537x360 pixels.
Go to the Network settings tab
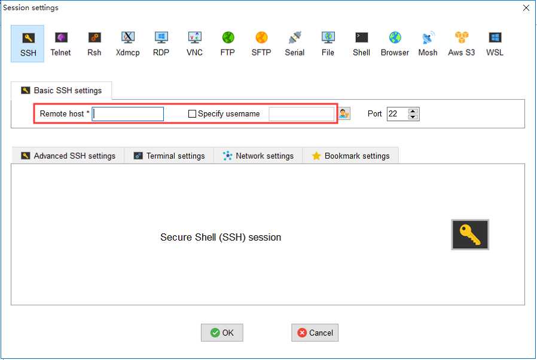pos(258,156)
